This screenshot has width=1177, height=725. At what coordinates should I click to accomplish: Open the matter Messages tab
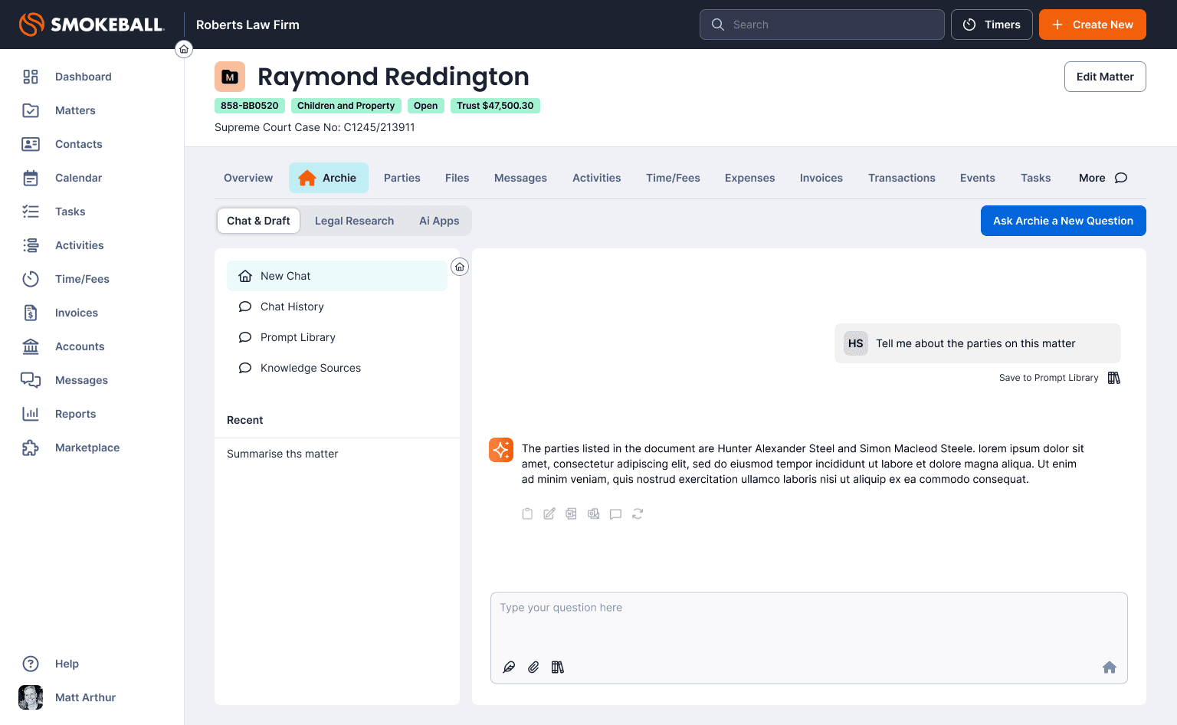(520, 178)
